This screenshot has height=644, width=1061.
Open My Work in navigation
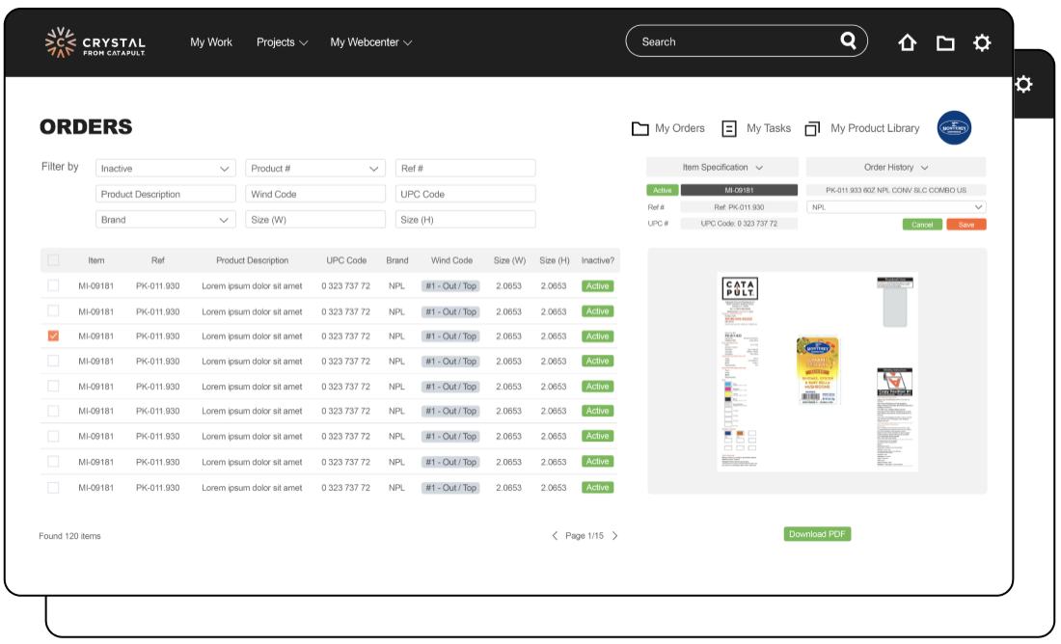(x=211, y=42)
